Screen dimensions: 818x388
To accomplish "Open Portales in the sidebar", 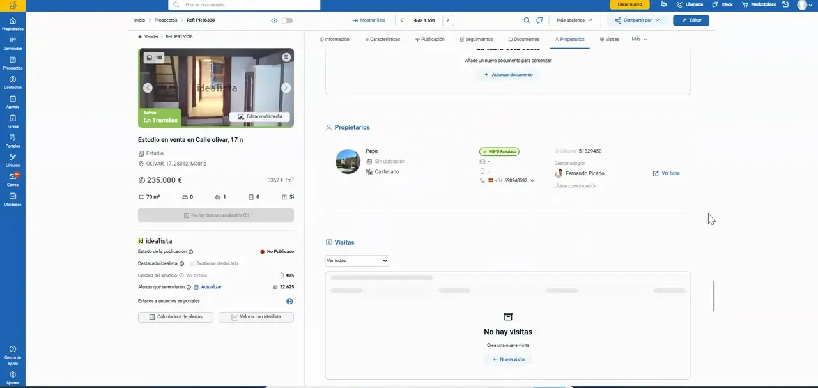I will point(13,141).
